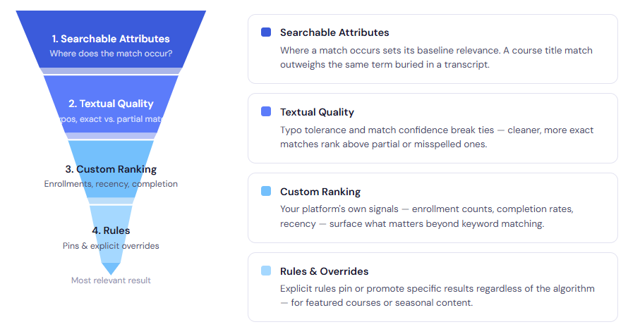Click the dark blue Searchable Attributes swatch
The width and height of the screenshot is (628, 334).
(x=266, y=32)
